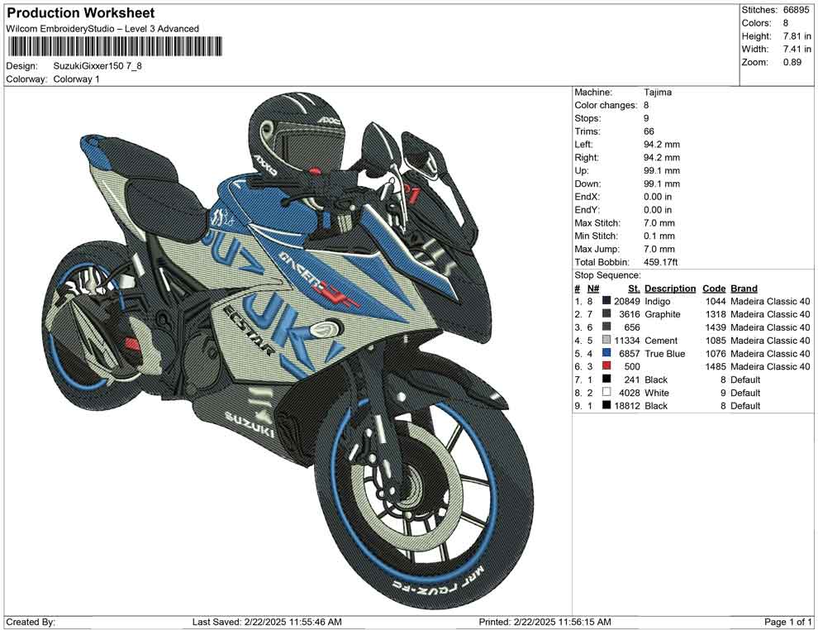Click the machine value Tajima
Viewport: 818px width, 630px height.
point(658,92)
